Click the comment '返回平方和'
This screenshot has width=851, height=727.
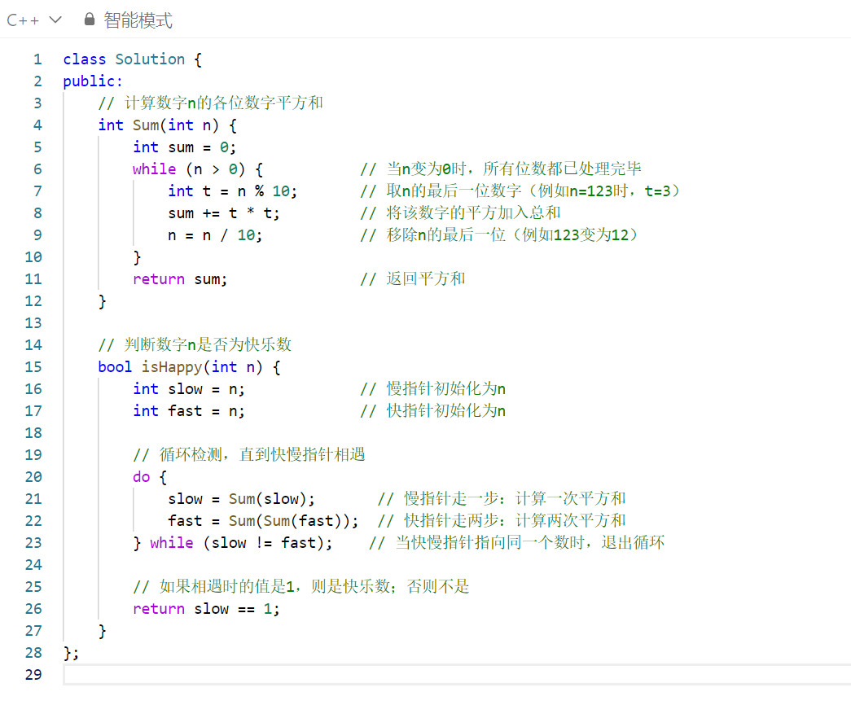[x=425, y=279]
